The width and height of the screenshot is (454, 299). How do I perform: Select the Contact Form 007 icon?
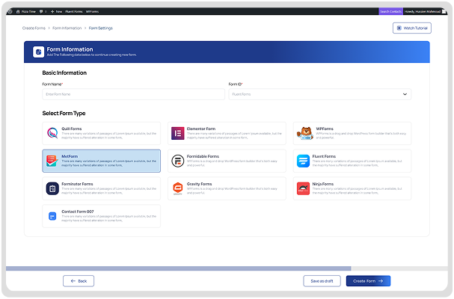click(x=52, y=216)
